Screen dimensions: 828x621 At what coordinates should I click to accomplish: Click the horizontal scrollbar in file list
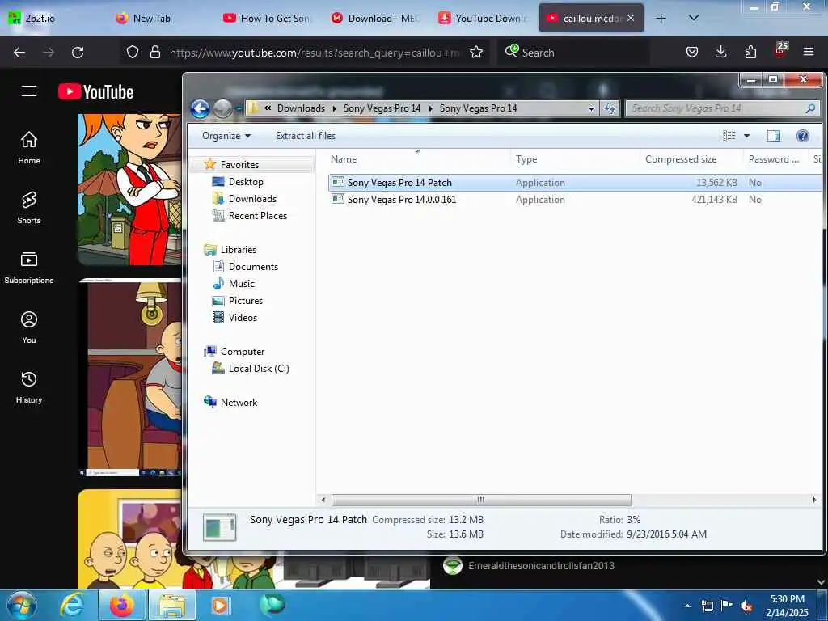480,500
